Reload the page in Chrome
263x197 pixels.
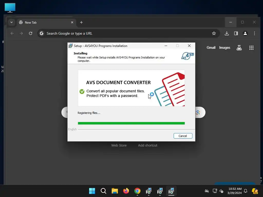click(x=31, y=33)
